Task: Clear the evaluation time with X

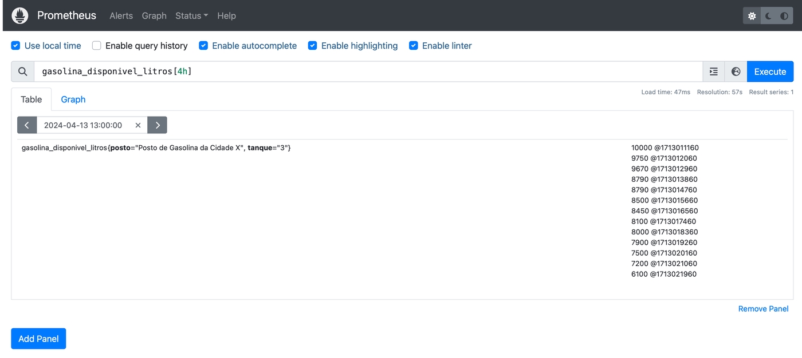Action: [x=138, y=125]
